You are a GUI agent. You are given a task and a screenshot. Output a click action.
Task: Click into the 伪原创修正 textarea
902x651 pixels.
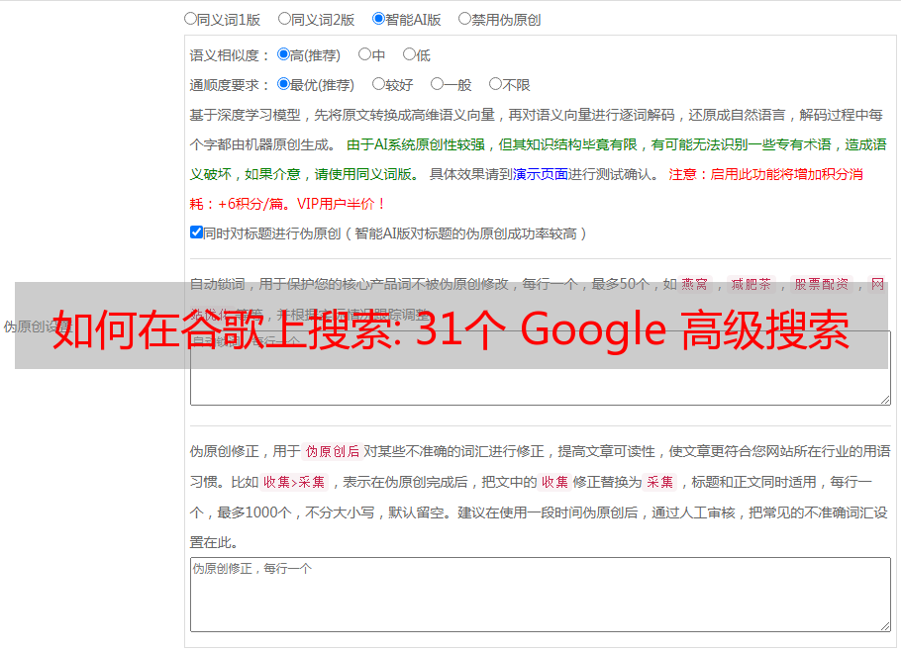[541, 595]
